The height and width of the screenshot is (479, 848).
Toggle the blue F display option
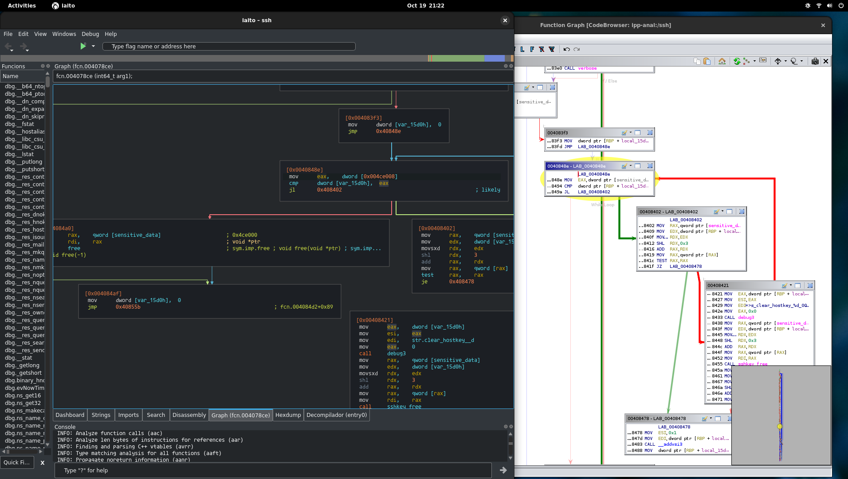532,50
